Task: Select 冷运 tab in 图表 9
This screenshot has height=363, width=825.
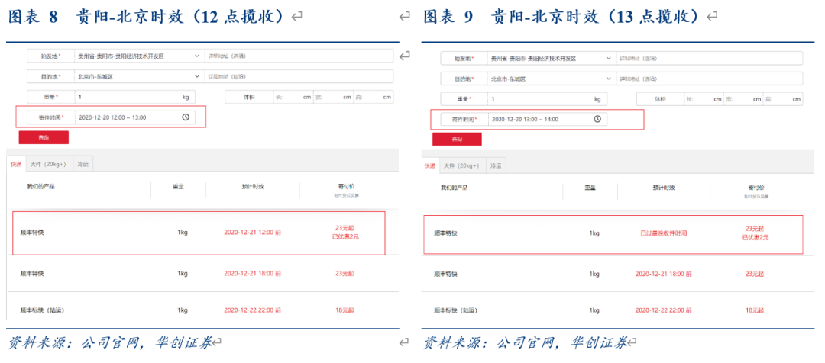Action: 496,166
